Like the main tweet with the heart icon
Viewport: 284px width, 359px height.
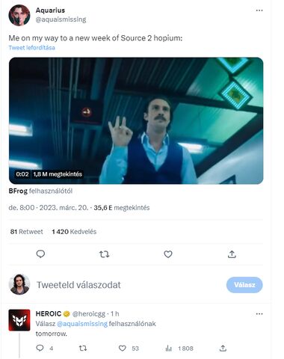(x=168, y=254)
